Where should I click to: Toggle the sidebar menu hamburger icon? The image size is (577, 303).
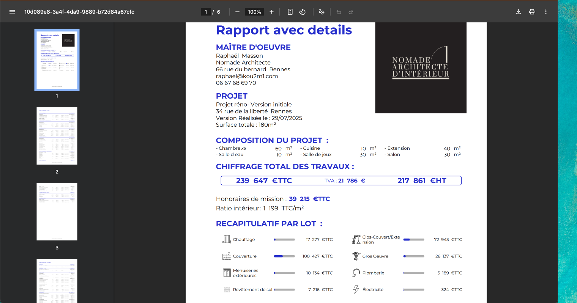(x=12, y=12)
